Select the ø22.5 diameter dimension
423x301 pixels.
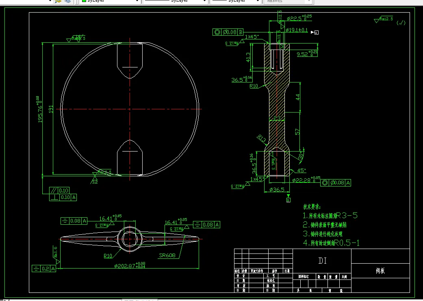(x=299, y=18)
